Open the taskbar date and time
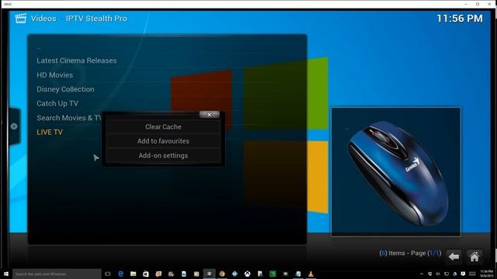 point(486,274)
